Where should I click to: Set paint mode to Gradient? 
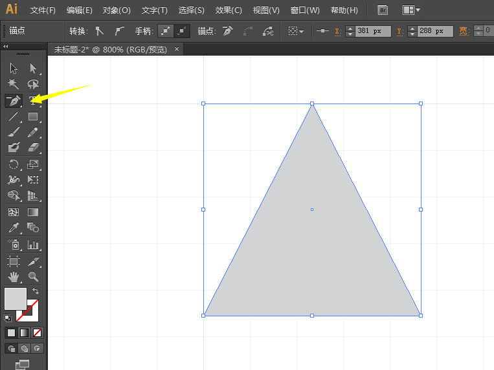coord(24,333)
